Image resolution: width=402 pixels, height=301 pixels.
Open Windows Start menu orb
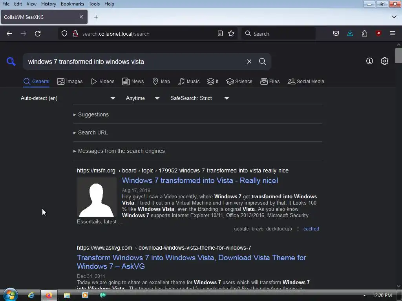tap(10, 295)
